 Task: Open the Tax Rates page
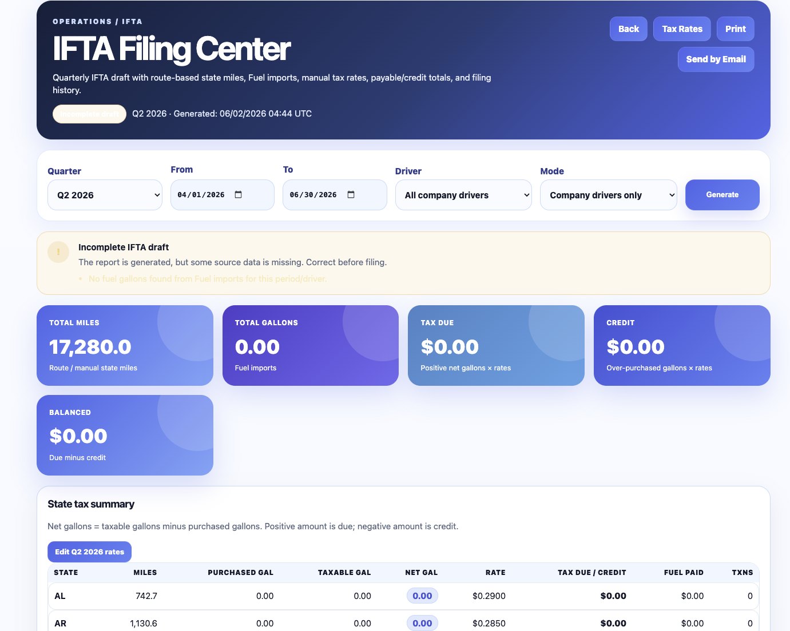click(682, 29)
